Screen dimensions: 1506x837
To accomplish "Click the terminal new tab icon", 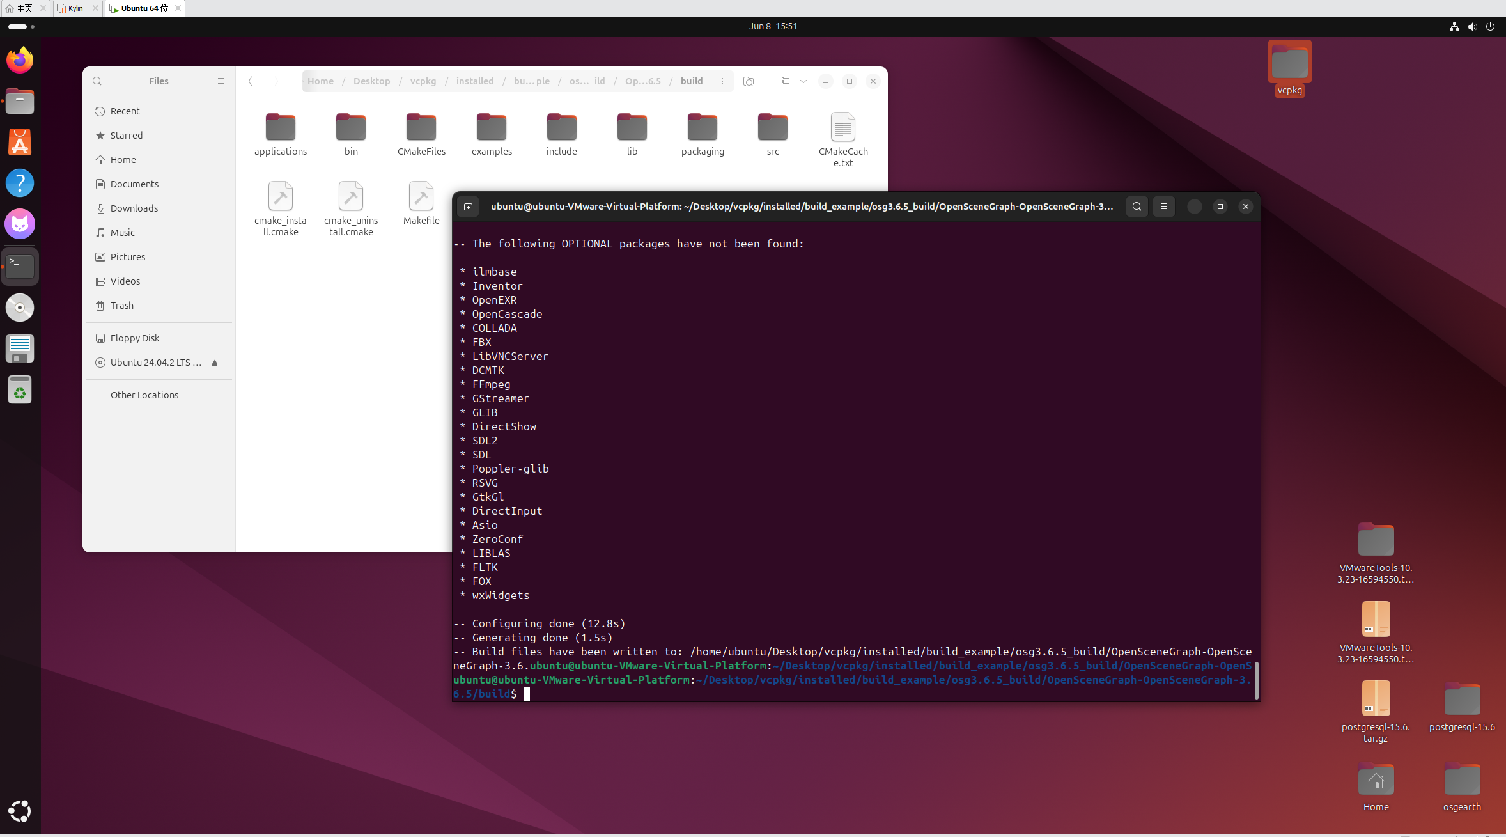I will coord(468,207).
